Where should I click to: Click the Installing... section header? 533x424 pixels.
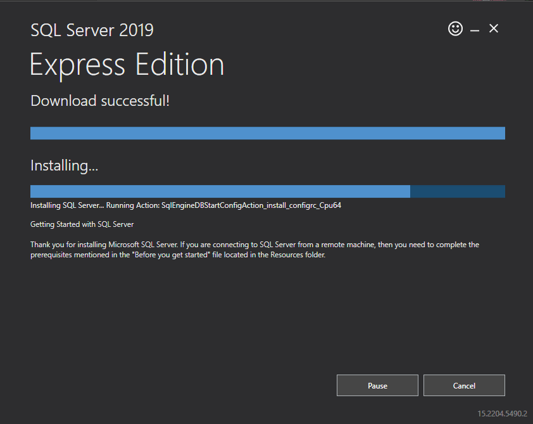click(64, 165)
